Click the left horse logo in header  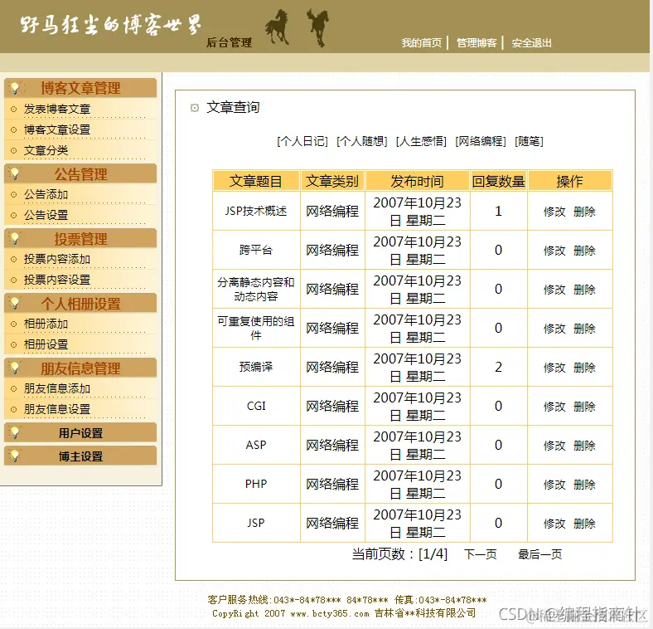278,27
